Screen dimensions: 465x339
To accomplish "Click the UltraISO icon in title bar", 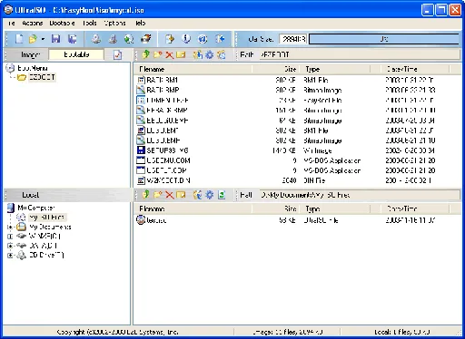I will tap(8, 10).
